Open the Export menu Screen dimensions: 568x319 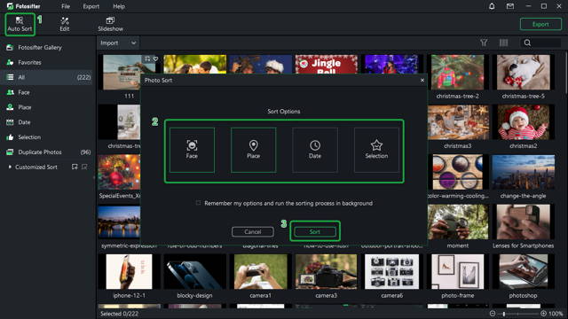pos(91,6)
